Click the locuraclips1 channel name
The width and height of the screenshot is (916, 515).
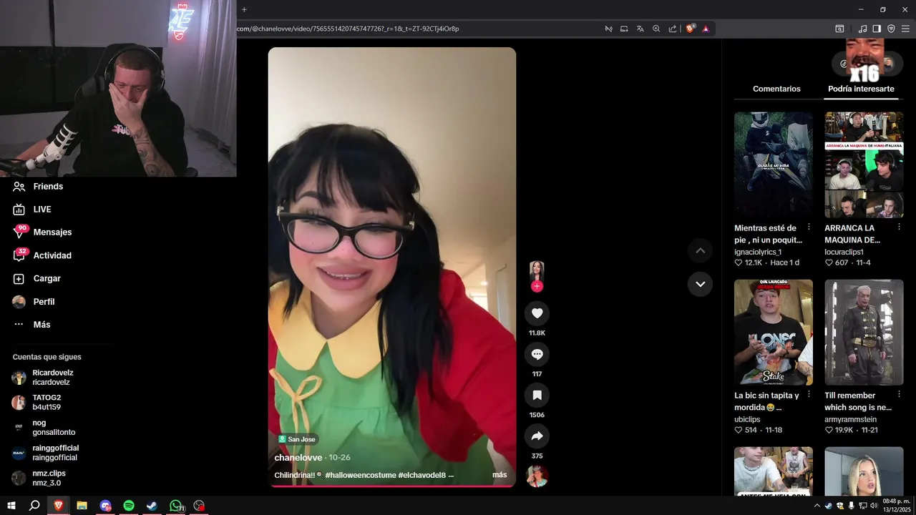tap(844, 252)
